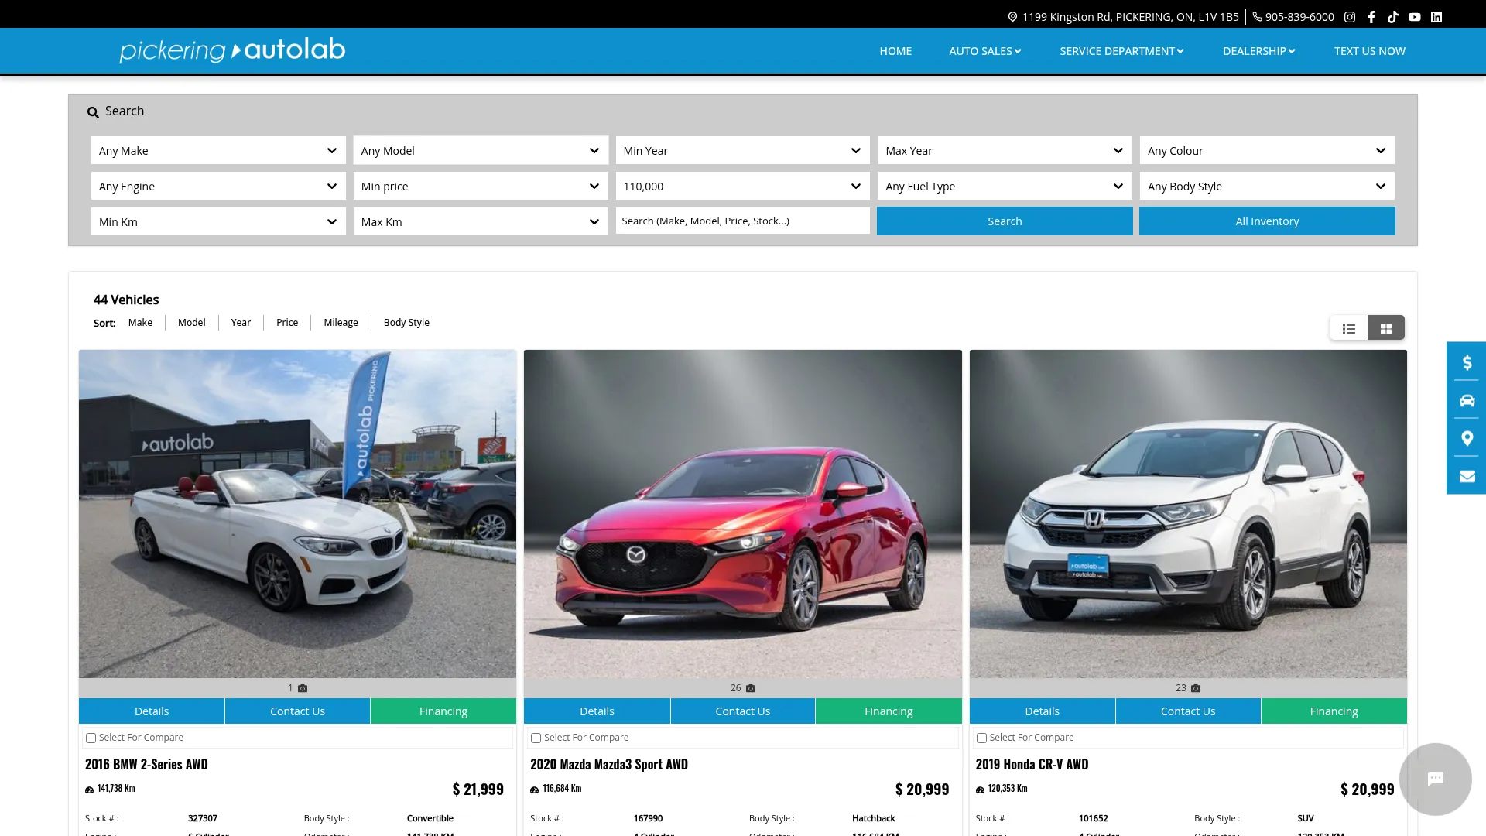
Task: Expand the SERVICE DEPARTMENT menu
Action: pyautogui.click(x=1121, y=51)
